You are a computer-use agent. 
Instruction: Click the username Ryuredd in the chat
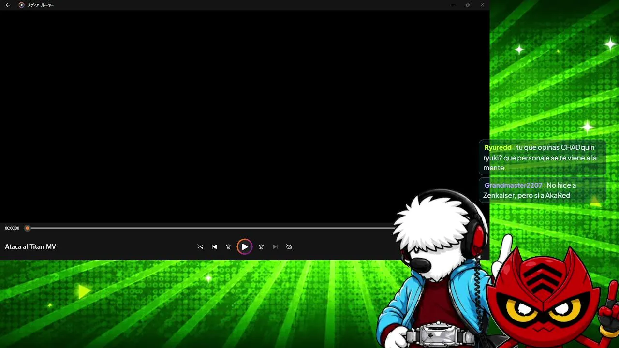point(498,147)
